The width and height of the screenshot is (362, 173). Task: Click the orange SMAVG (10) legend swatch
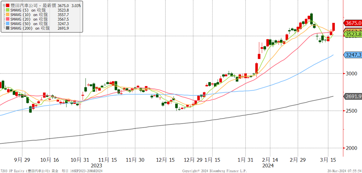(8, 15)
